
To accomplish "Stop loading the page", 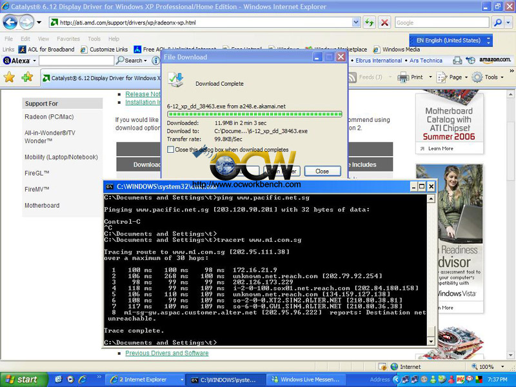I will coord(384,23).
